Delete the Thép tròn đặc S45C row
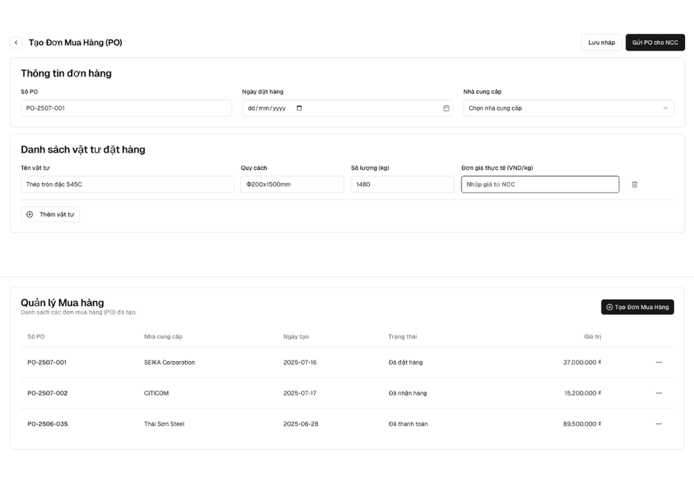The width and height of the screenshot is (694, 485). point(634,184)
